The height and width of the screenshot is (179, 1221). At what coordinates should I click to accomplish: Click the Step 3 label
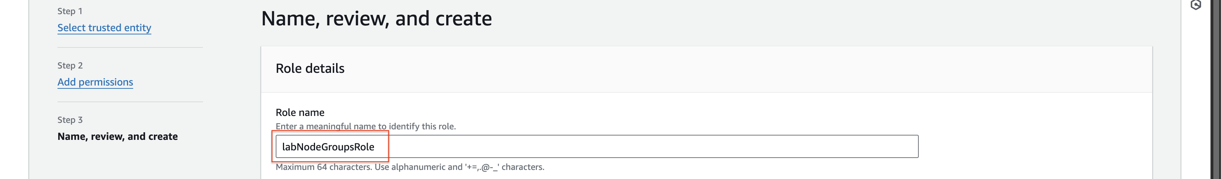coord(70,120)
